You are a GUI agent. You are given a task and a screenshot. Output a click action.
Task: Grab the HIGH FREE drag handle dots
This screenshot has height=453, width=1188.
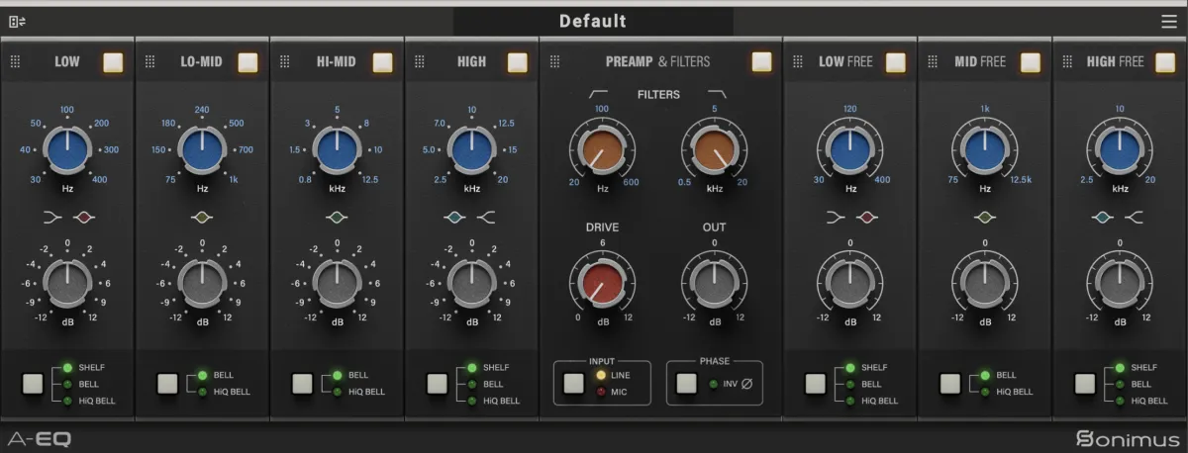point(1067,62)
